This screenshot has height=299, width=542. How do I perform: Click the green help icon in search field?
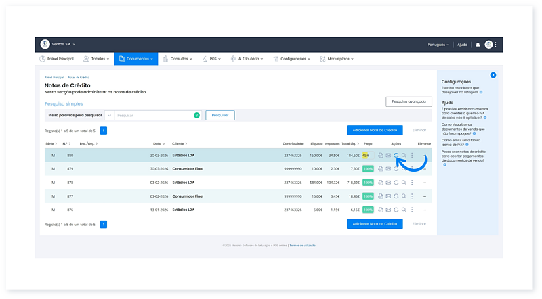point(196,116)
